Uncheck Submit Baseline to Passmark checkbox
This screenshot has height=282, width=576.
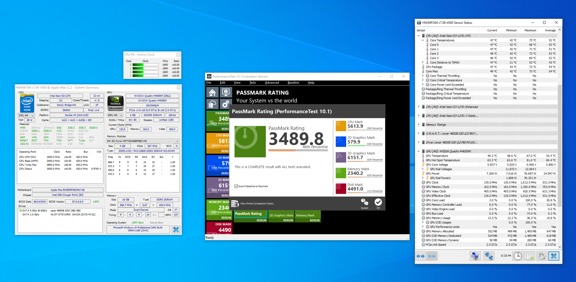pos(236,186)
